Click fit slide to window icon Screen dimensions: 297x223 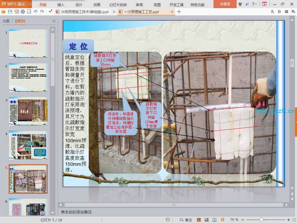(x=293, y=220)
